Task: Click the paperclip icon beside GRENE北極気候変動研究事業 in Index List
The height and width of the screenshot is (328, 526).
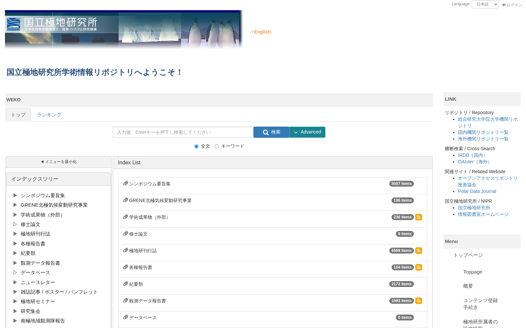Action: tap(126, 200)
